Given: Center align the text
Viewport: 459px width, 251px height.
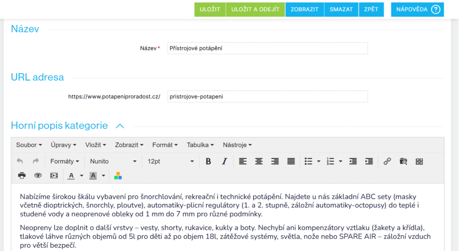Looking at the screenshot, I should point(259,161).
